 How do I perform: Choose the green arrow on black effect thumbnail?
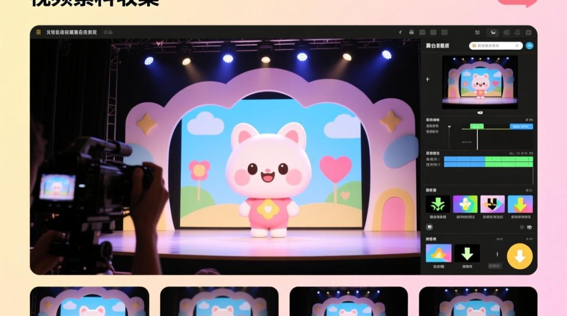point(438,204)
